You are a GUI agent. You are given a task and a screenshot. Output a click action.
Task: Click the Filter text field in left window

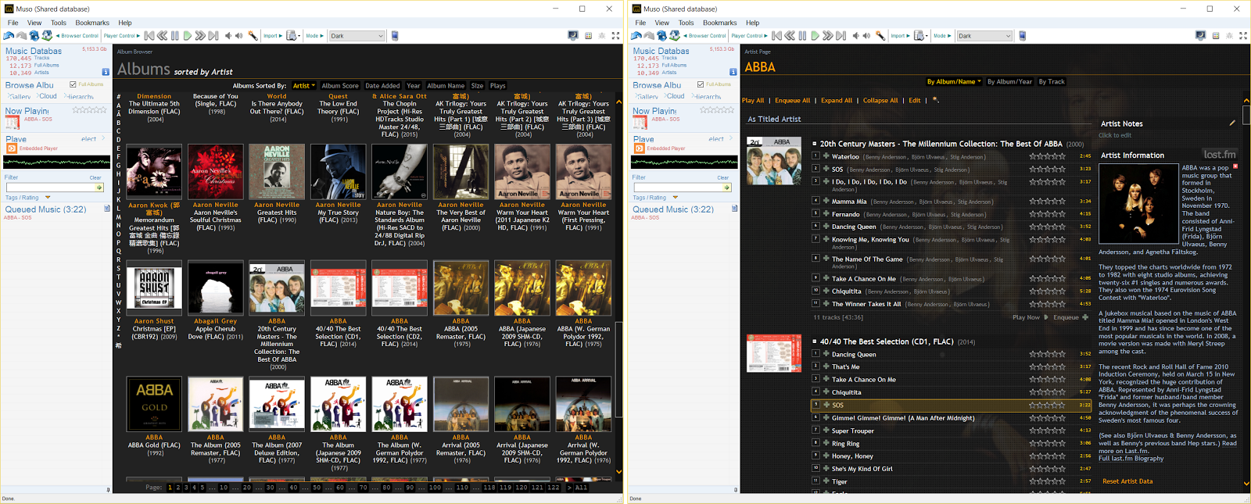(50, 188)
